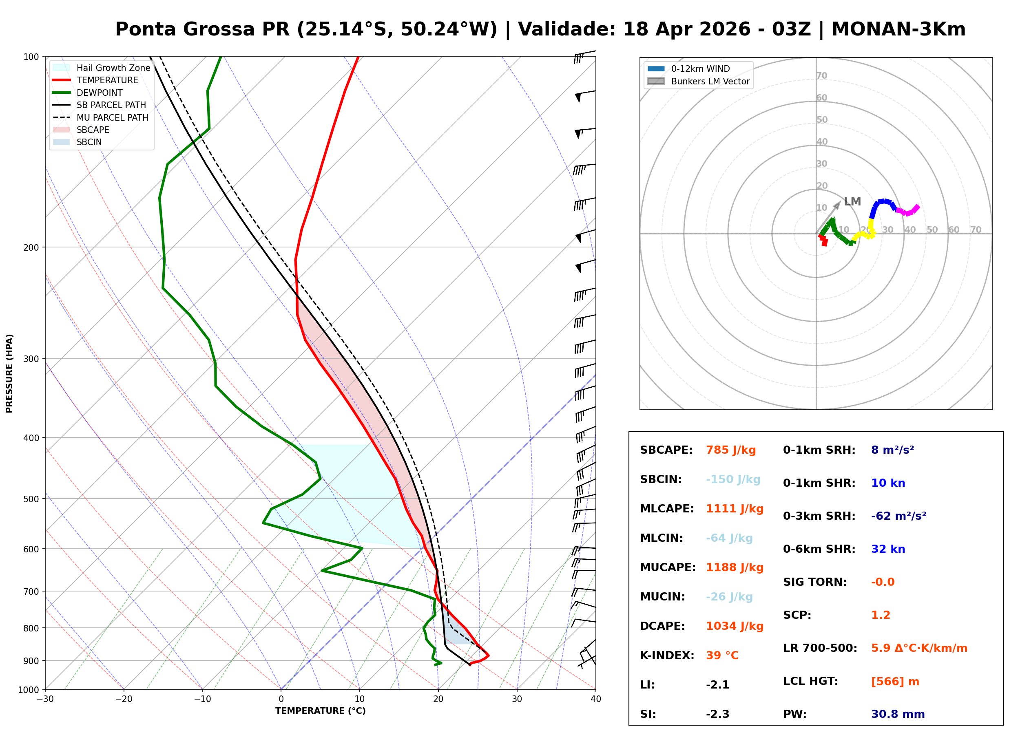Click the PW value 30.8 mm
1009x746 pixels.
coord(898,714)
